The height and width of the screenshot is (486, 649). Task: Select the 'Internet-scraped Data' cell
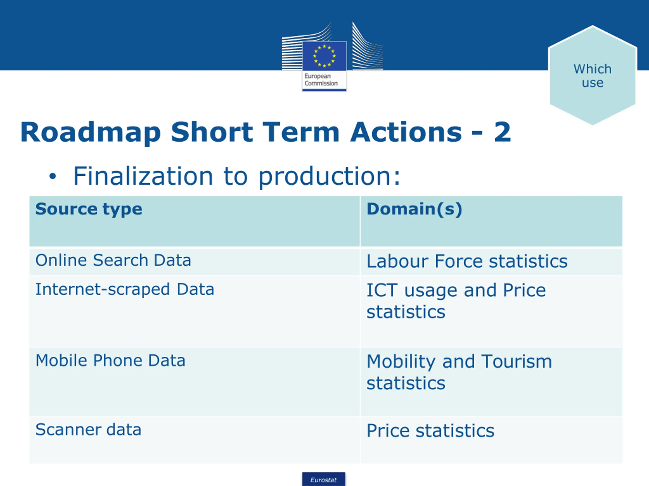[194, 311]
